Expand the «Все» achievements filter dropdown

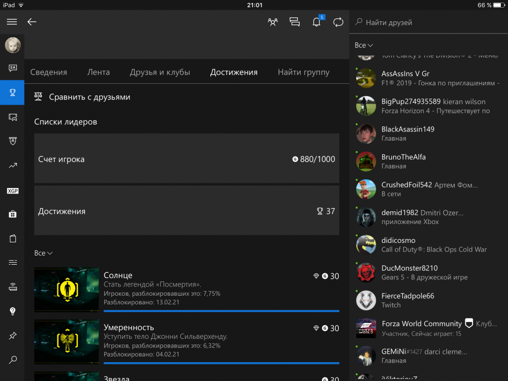[43, 253]
